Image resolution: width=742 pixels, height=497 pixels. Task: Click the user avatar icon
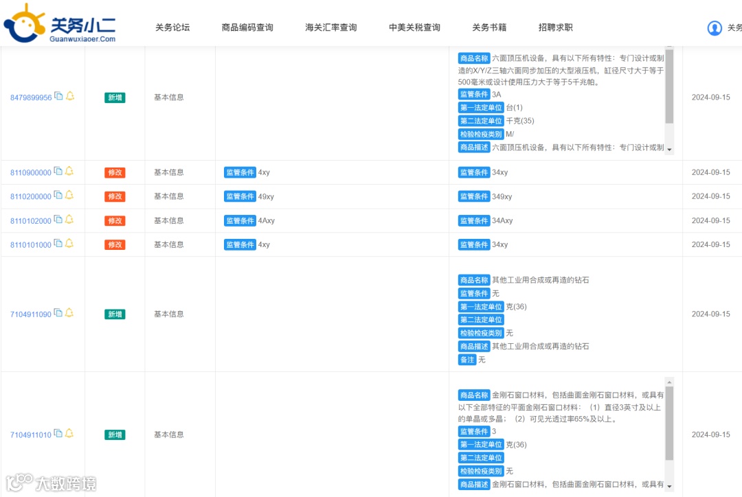[714, 28]
